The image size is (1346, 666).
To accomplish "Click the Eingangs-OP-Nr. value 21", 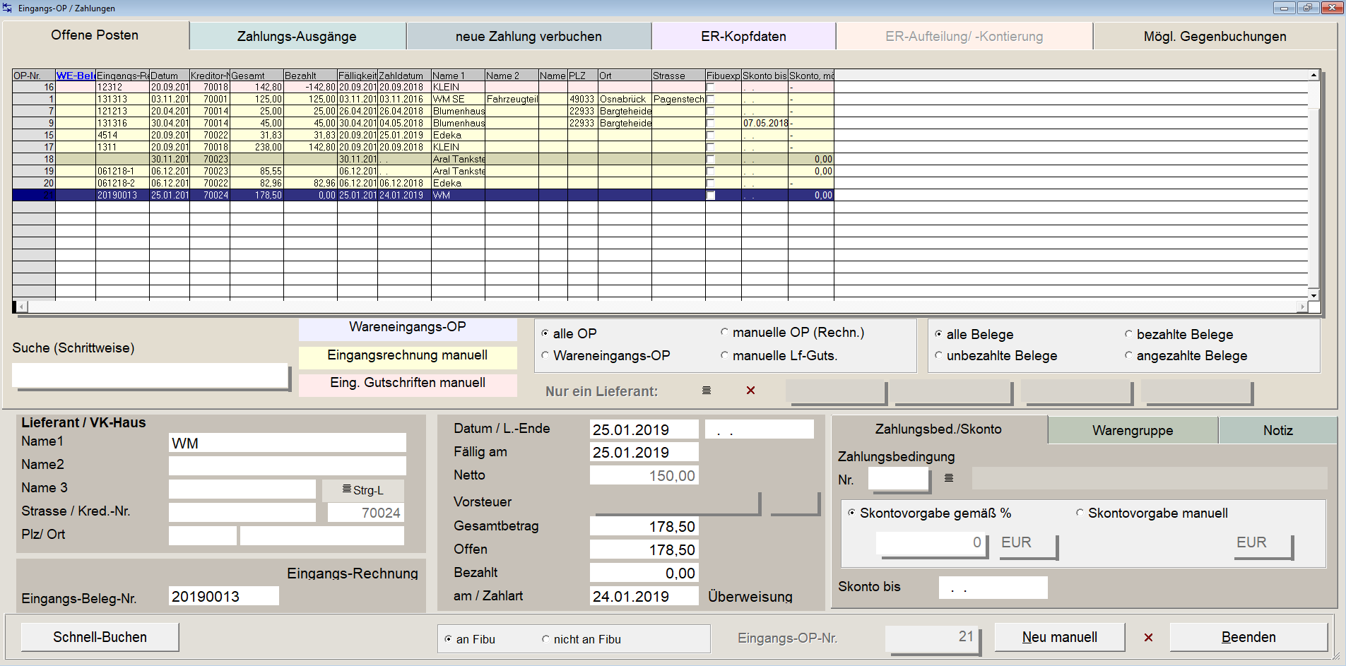I will (933, 638).
